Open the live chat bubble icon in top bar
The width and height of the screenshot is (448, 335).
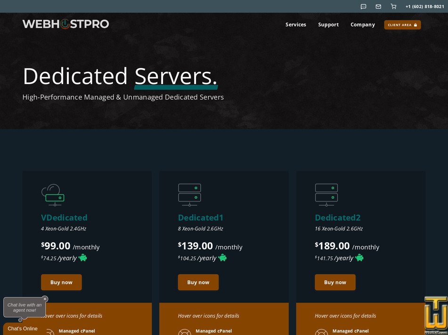(x=363, y=6)
